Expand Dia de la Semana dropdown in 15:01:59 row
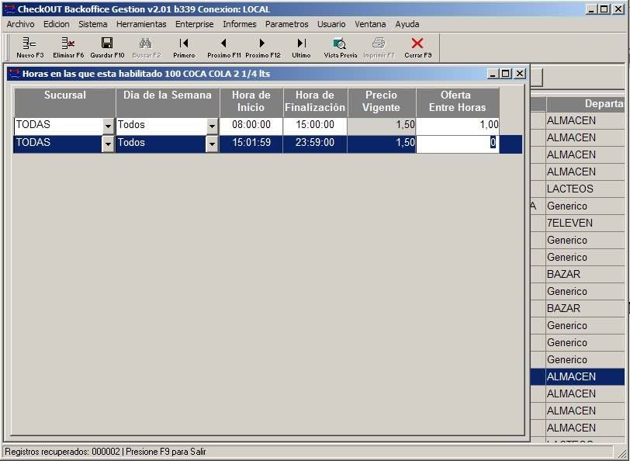The image size is (630, 461). pyautogui.click(x=212, y=144)
